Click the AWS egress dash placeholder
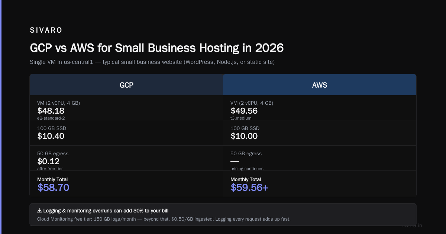 click(235, 161)
